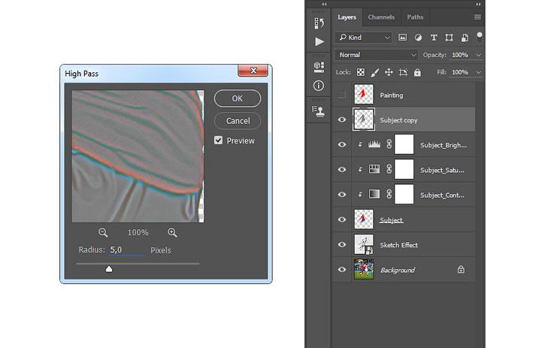Filter layers by pixel layer icon
545x348 pixels.
(x=402, y=37)
